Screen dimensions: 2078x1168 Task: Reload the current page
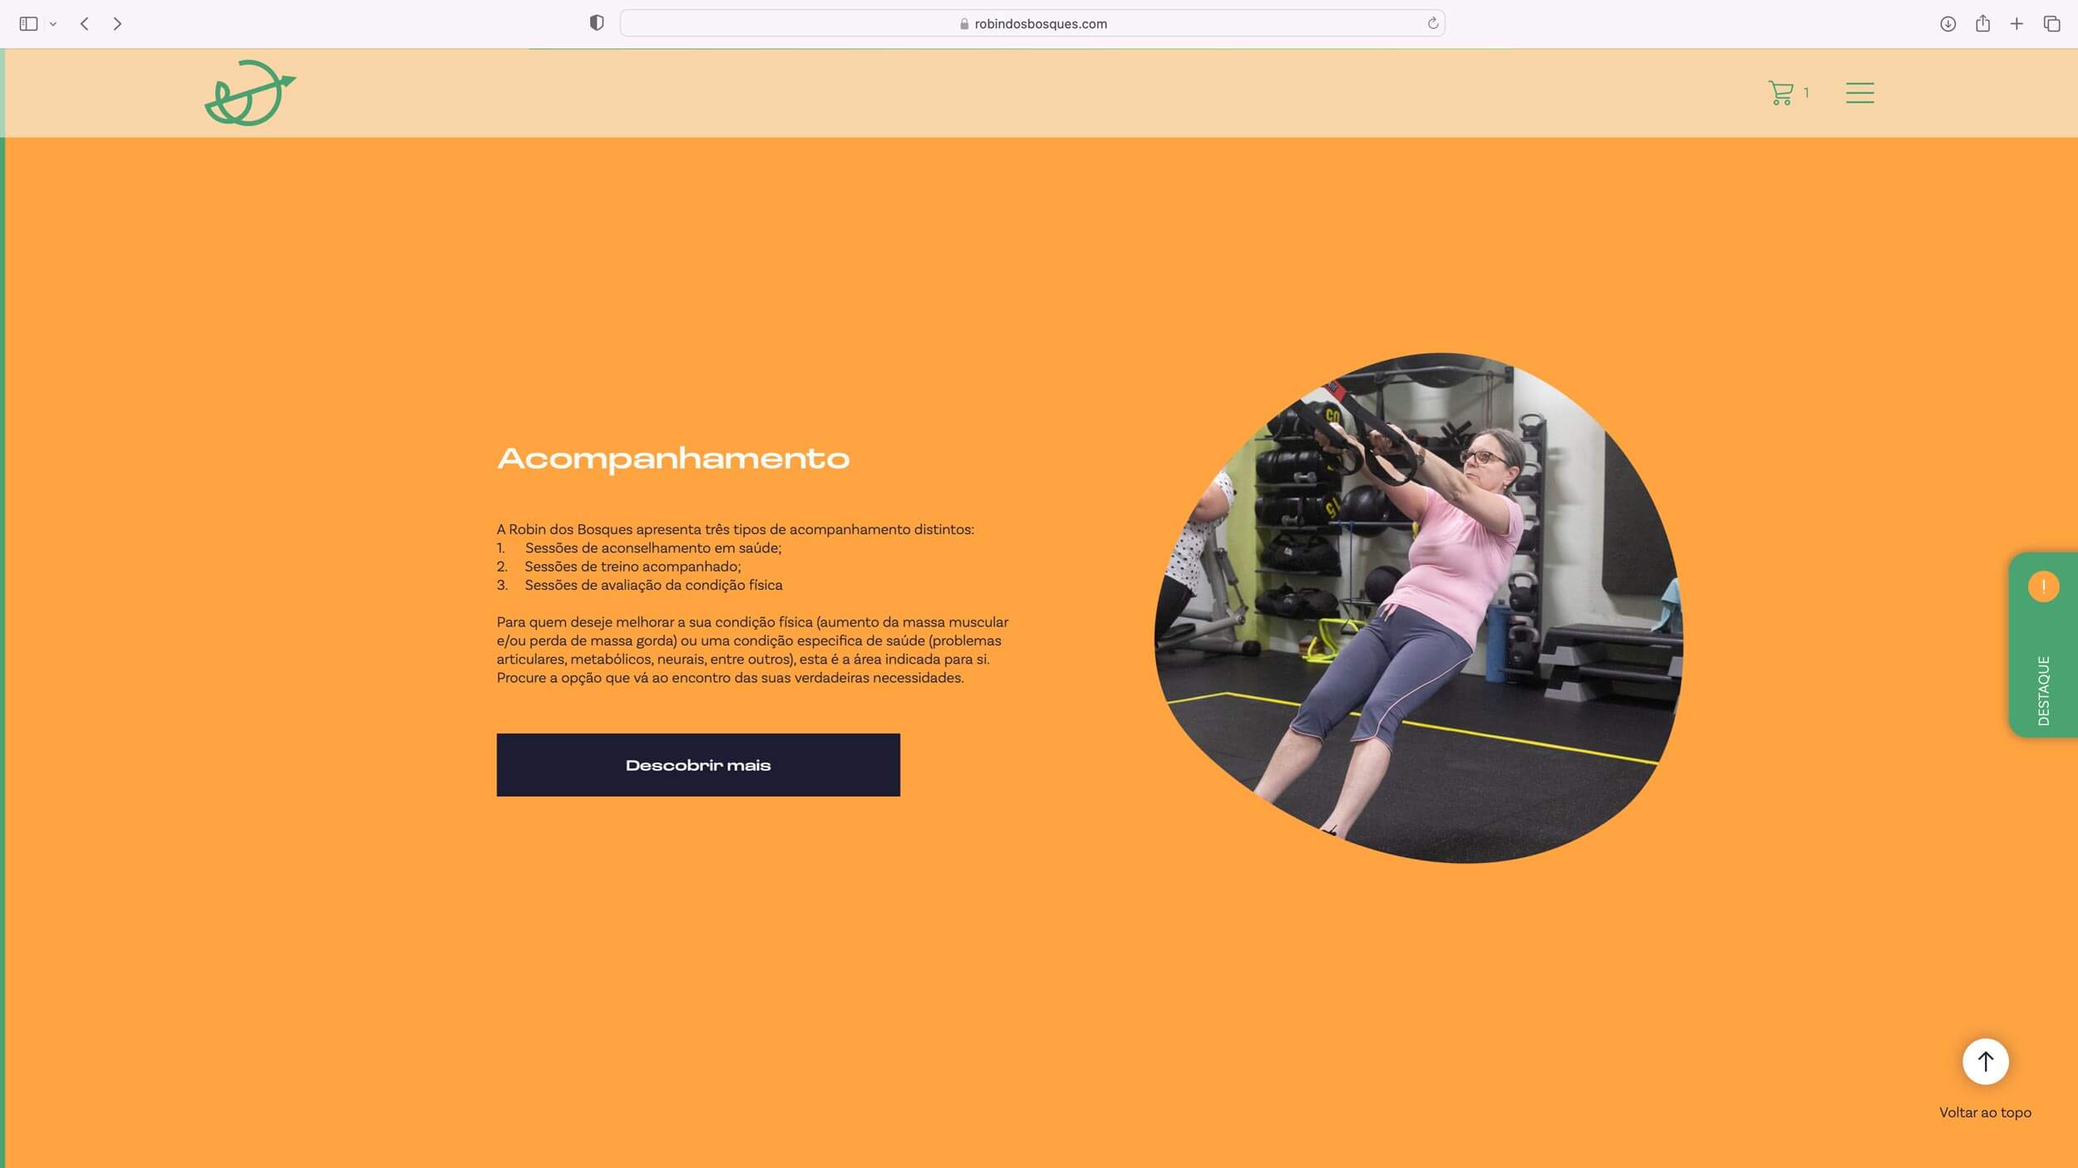[1432, 23]
